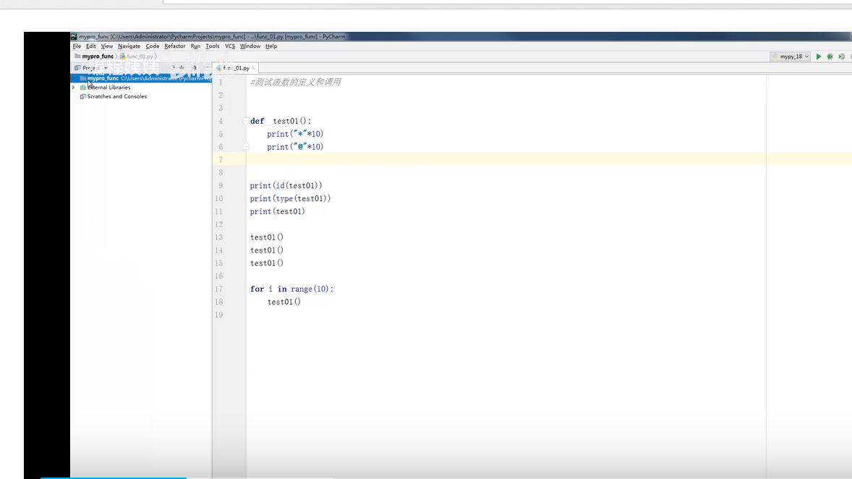Image resolution: width=852 pixels, height=479 pixels.
Task: Click the test01() call on line 13
Action: [267, 237]
